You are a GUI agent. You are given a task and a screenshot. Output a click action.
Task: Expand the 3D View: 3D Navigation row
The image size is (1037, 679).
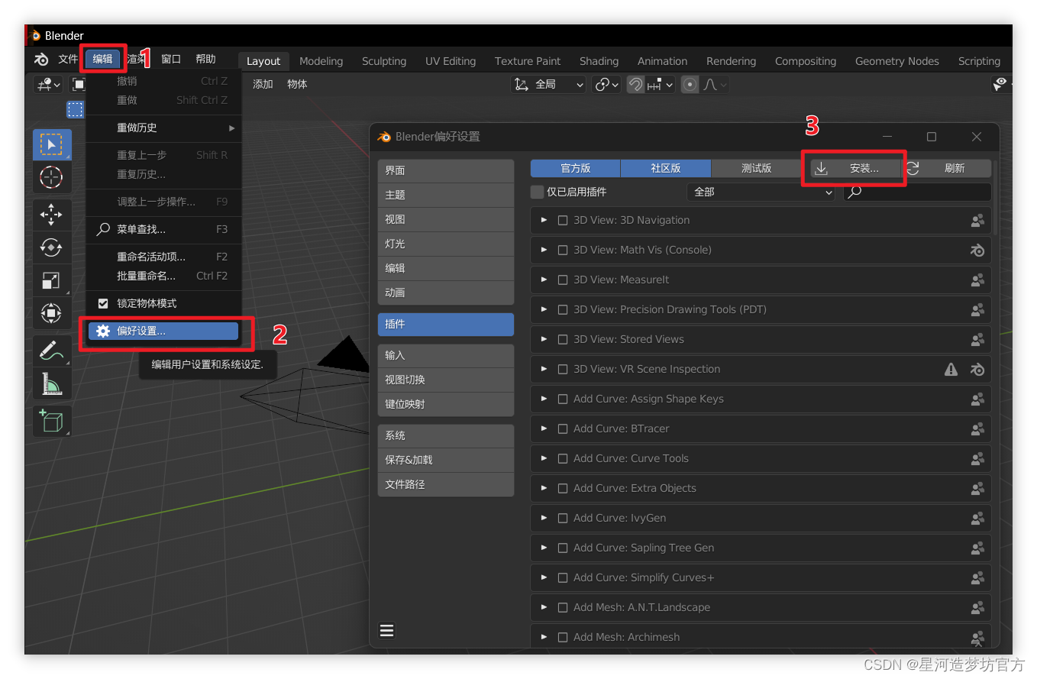[544, 220]
